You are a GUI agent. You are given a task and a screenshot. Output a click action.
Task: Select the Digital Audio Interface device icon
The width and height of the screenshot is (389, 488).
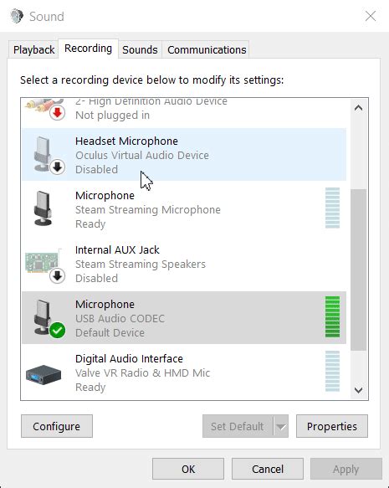[44, 374]
